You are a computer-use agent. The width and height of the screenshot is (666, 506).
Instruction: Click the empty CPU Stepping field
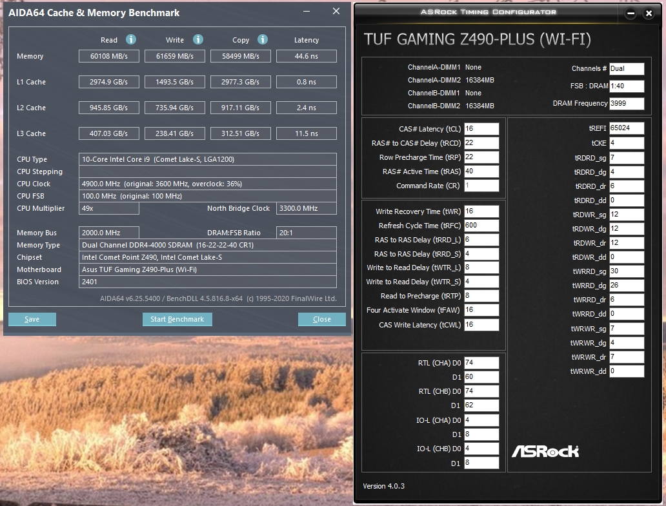click(208, 171)
